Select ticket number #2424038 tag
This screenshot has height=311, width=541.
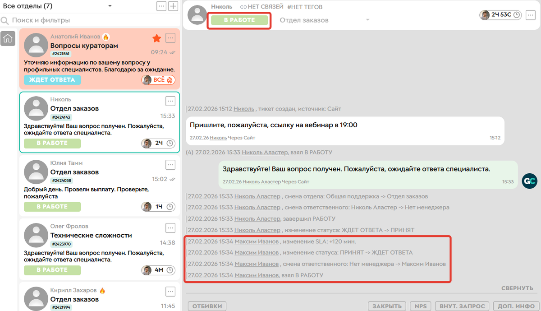(61, 181)
